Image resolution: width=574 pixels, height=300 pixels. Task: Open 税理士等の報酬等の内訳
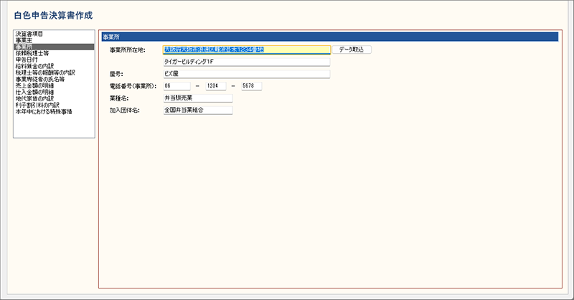pos(44,72)
